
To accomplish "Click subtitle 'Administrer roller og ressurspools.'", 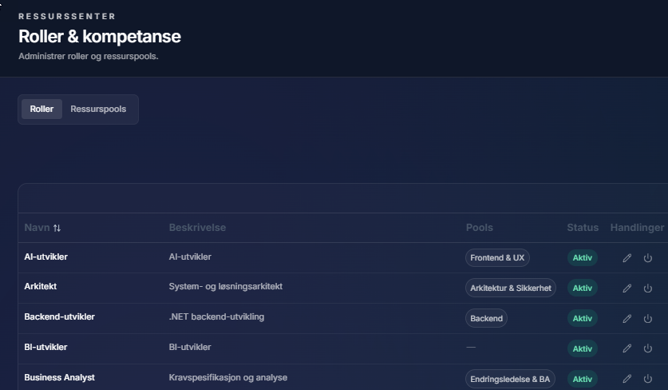I will [x=88, y=56].
